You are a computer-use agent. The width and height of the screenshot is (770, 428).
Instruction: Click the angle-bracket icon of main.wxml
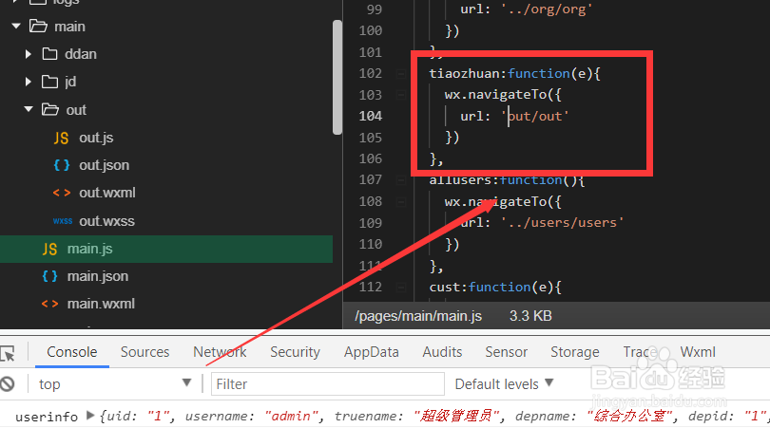point(50,304)
